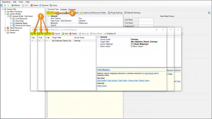Image resolution: width=212 pixels, height=119 pixels.
Task: Open the Table Mapping help link
Action: pos(103,70)
